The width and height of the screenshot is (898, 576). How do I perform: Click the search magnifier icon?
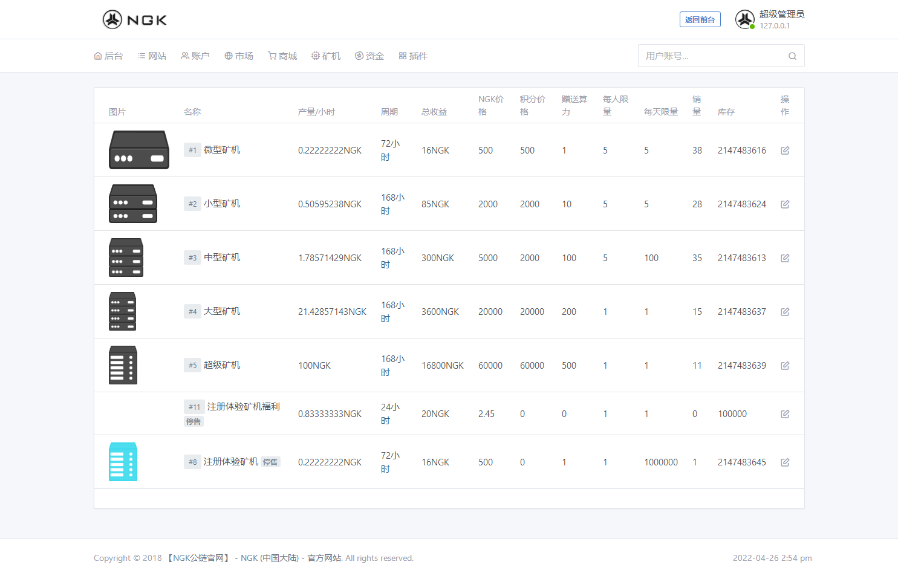pos(792,56)
